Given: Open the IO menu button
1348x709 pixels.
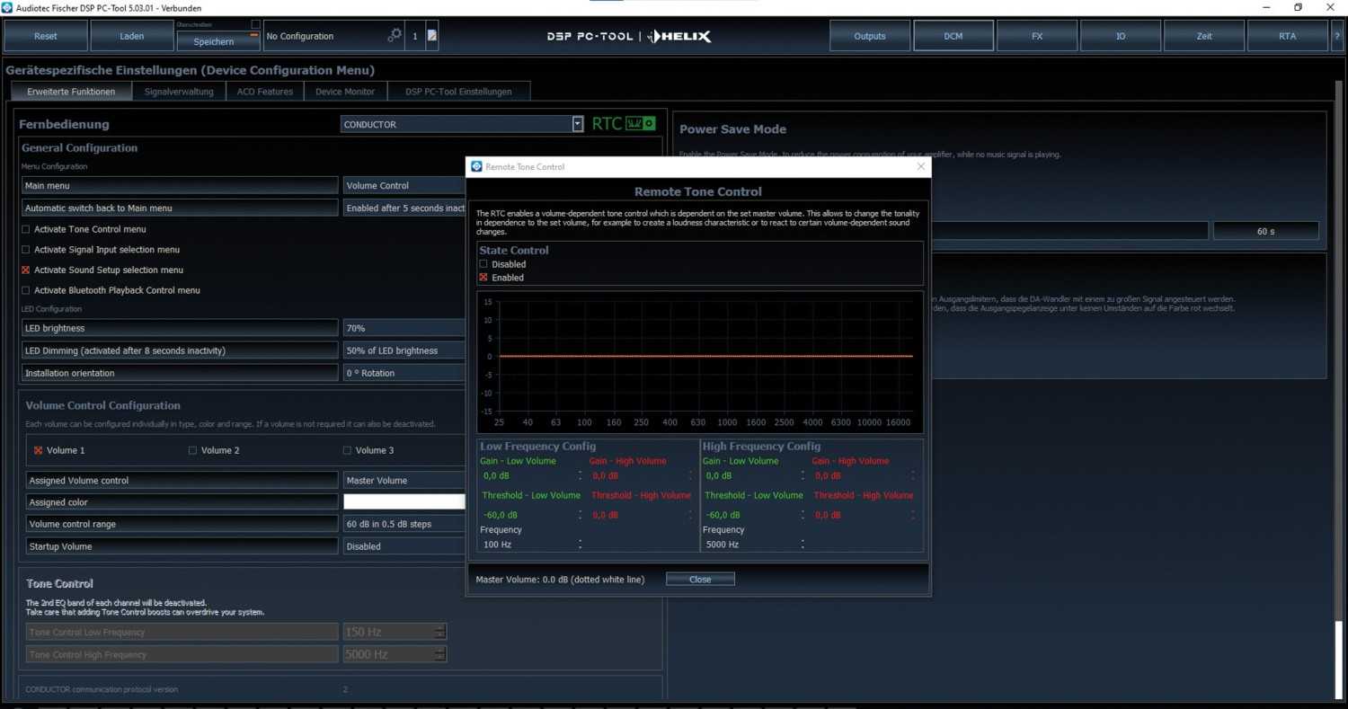Looking at the screenshot, I should coord(1121,36).
